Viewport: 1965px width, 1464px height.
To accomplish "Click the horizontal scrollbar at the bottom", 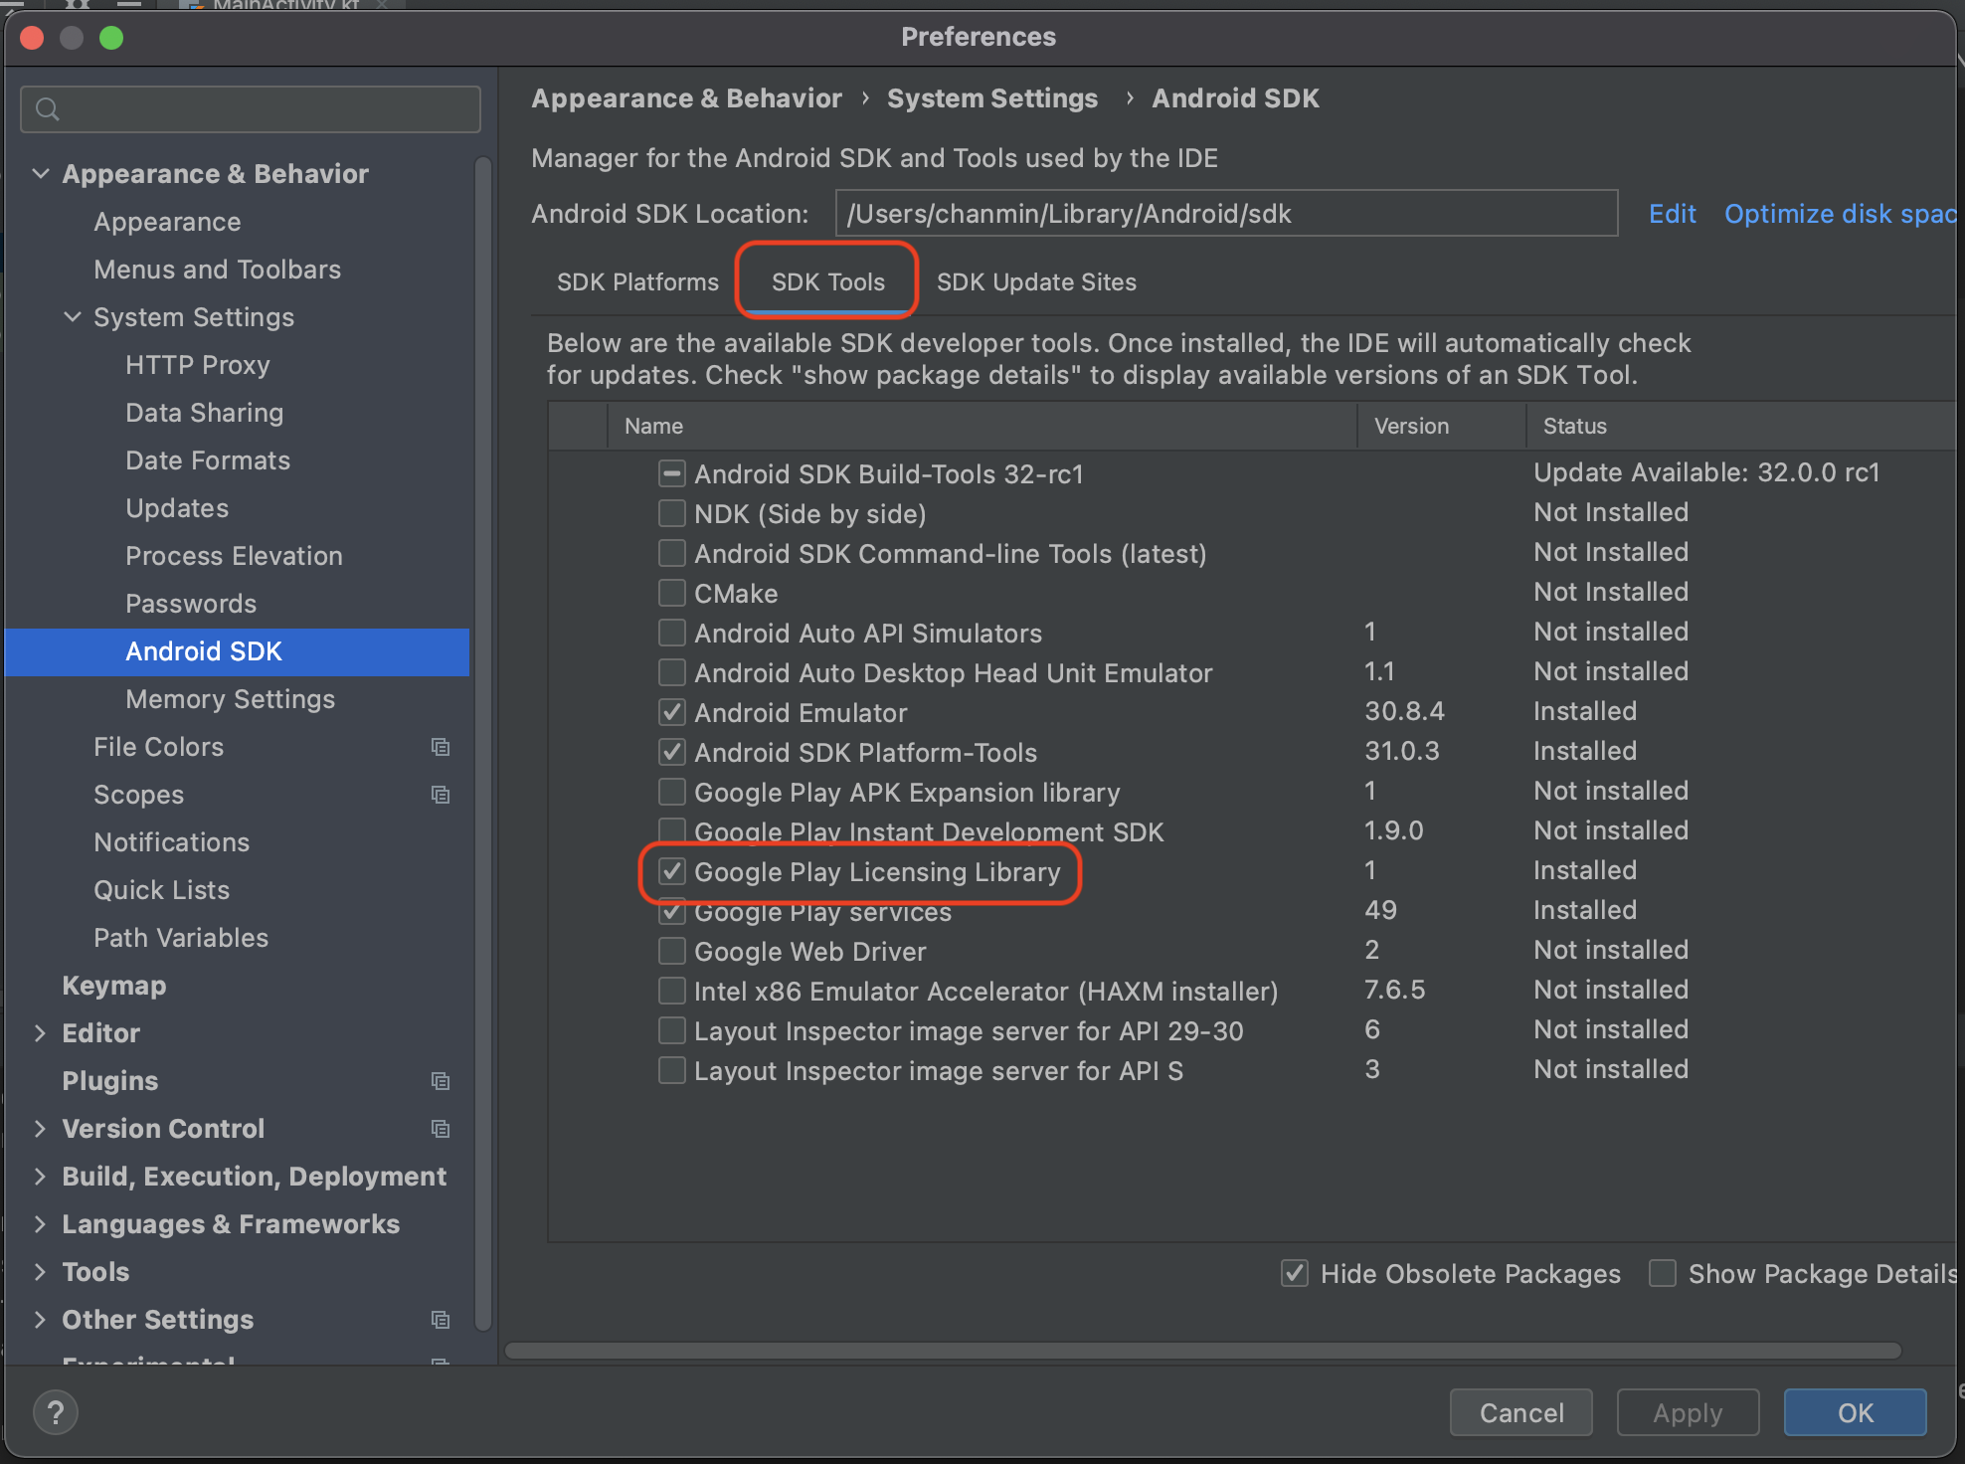I will [x=1203, y=1351].
